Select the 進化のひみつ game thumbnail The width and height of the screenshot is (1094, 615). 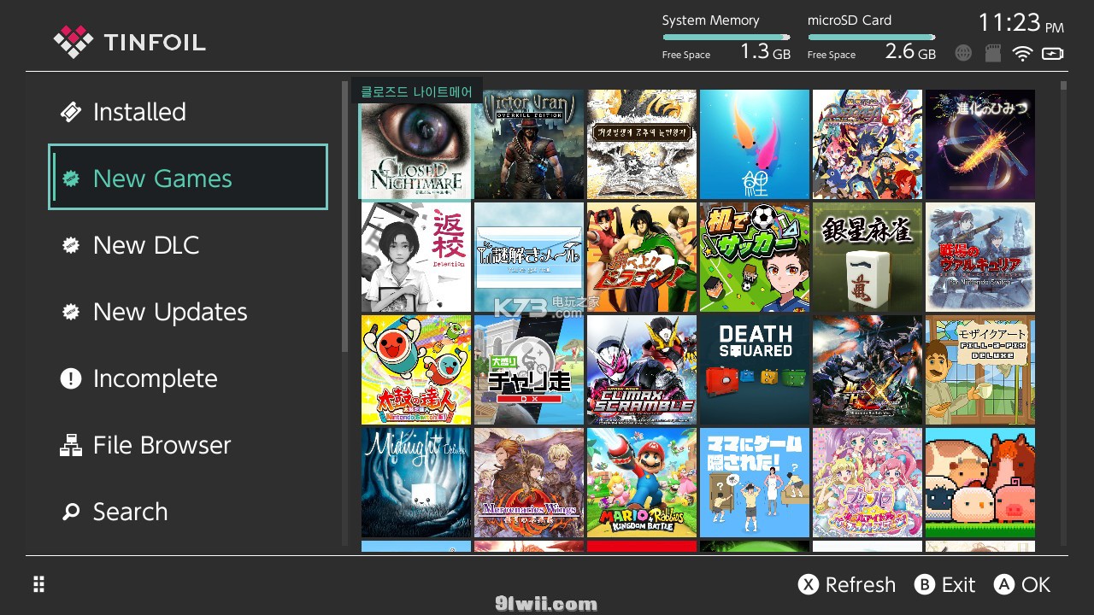click(980, 144)
